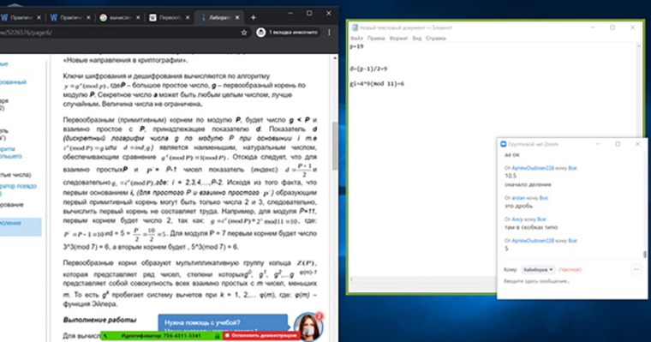The width and height of the screenshot is (651, 342).
Task: Click the Zoom logo icon in chat title bar
Action: click(503, 144)
